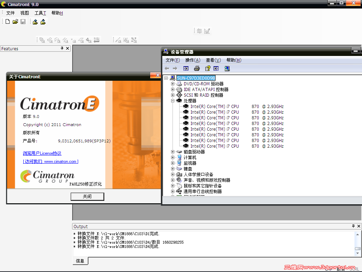Expand 计算机 node
This screenshot has height=272, width=362.
click(x=173, y=157)
